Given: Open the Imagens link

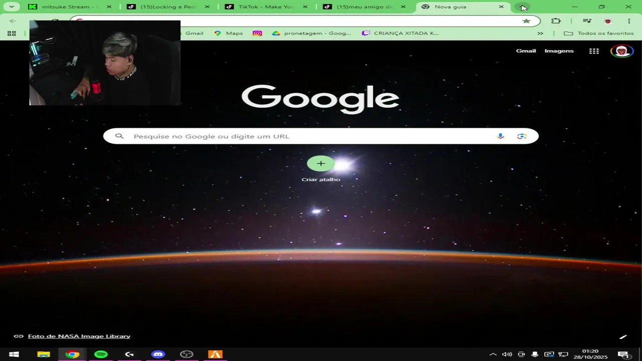Looking at the screenshot, I should [559, 51].
